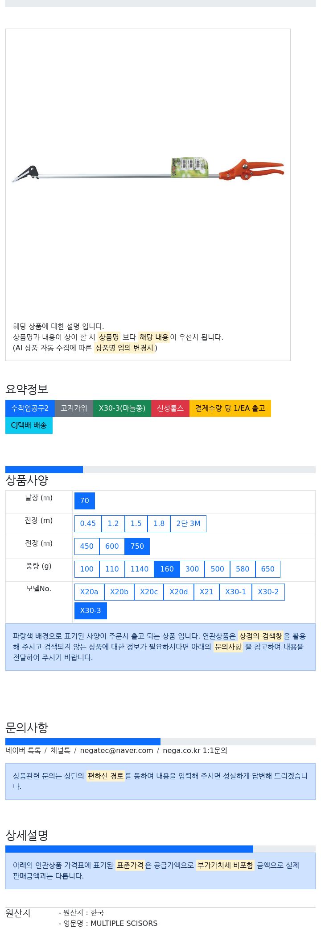Click the 상세설명 progress bar
This screenshot has height=929, width=321.
click(x=160, y=849)
